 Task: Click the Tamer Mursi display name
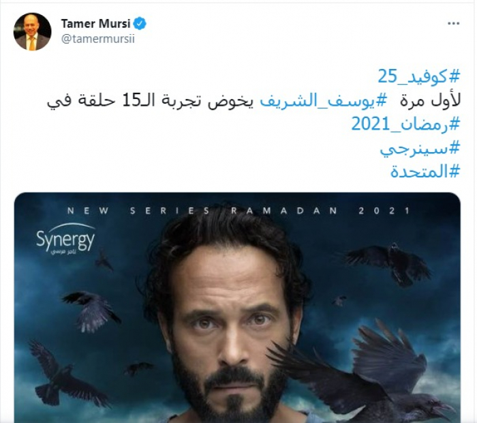click(95, 23)
